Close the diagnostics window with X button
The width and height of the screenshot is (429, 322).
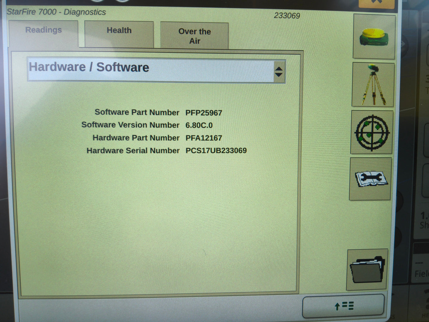coord(376,3)
